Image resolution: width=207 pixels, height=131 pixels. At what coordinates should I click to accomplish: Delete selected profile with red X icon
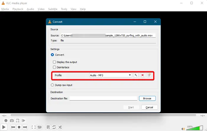pos(143,75)
